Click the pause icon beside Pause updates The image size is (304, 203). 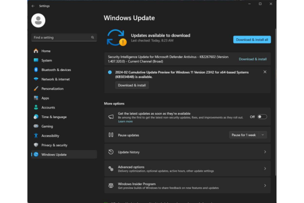(x=111, y=135)
